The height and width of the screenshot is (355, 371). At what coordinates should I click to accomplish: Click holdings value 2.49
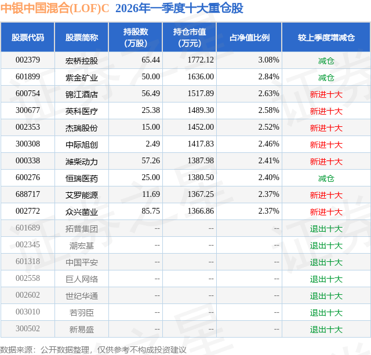152,144
